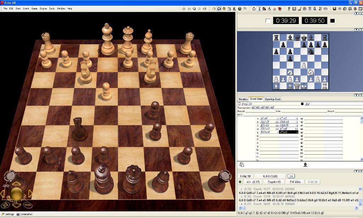The height and width of the screenshot is (218, 363).
Task: Click the white knight icon under score sheet
Action: click(x=242, y=165)
